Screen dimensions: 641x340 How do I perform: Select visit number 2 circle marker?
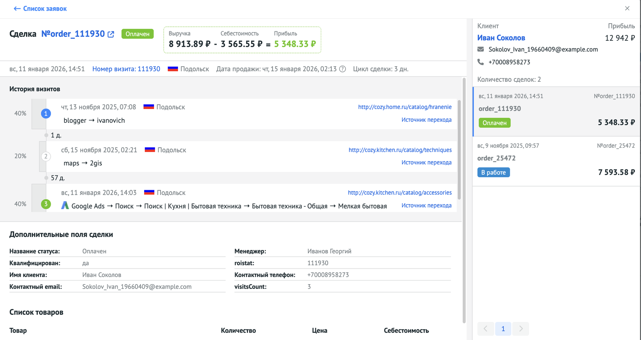point(46,156)
